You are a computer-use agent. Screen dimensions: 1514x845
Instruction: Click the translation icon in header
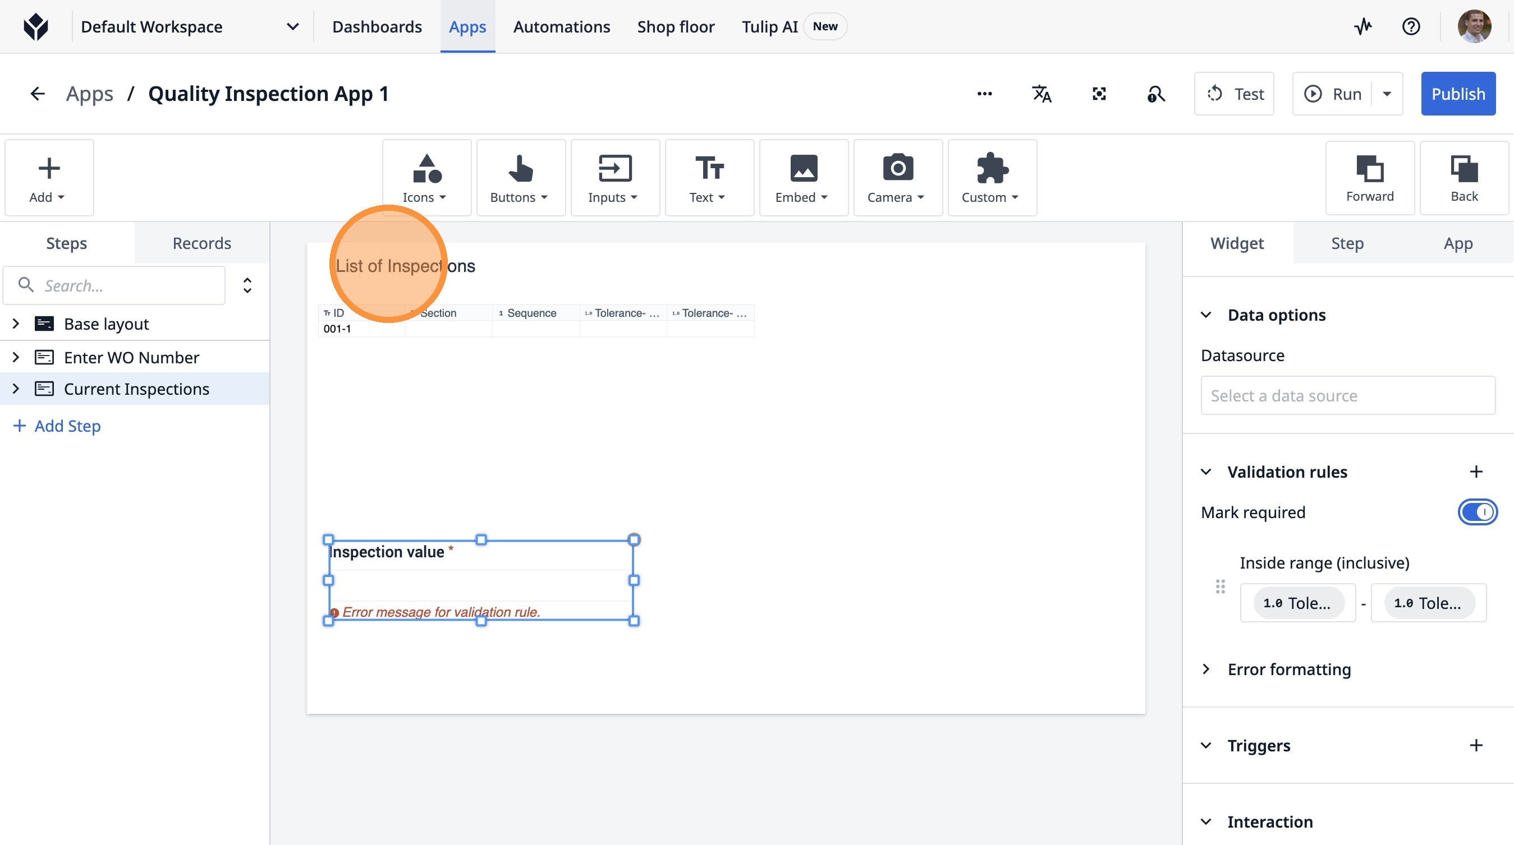1042,94
